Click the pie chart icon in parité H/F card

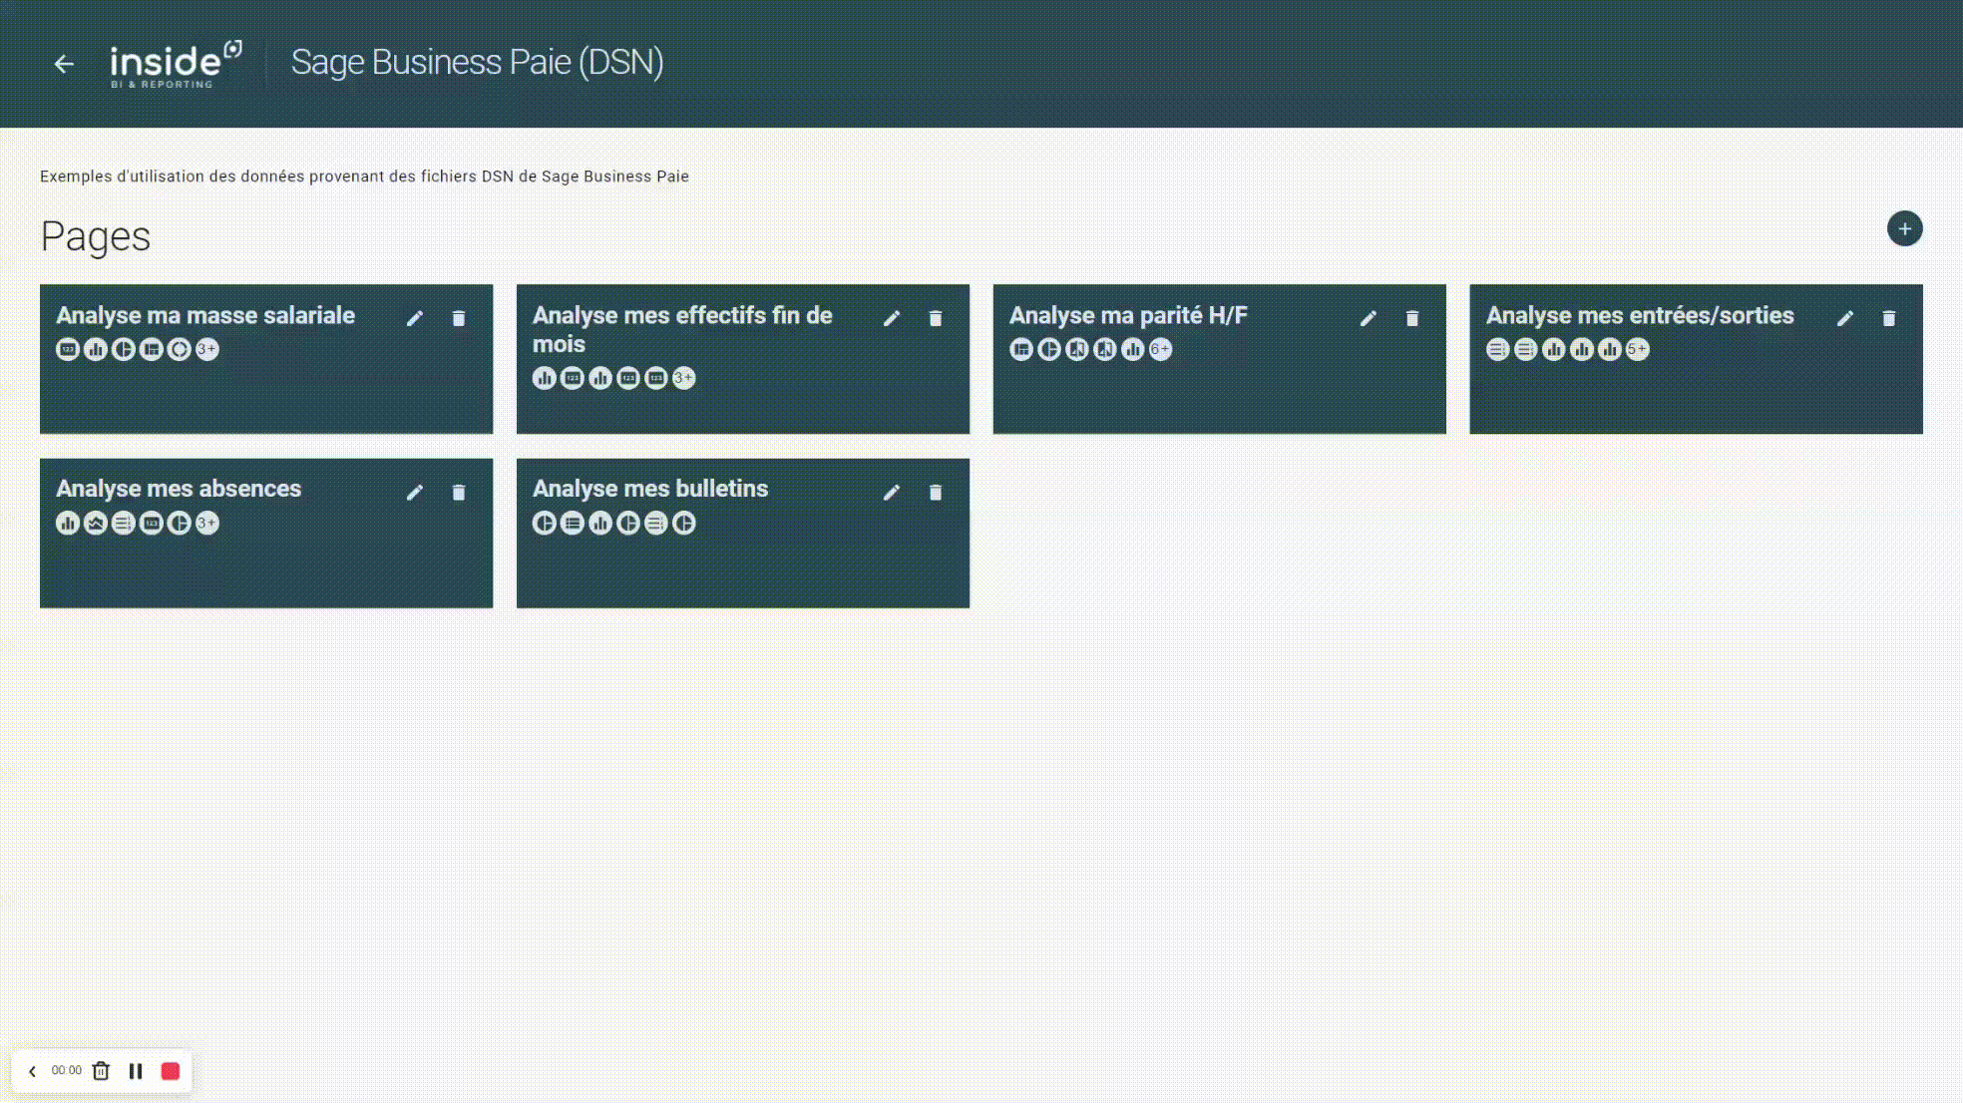point(1049,349)
